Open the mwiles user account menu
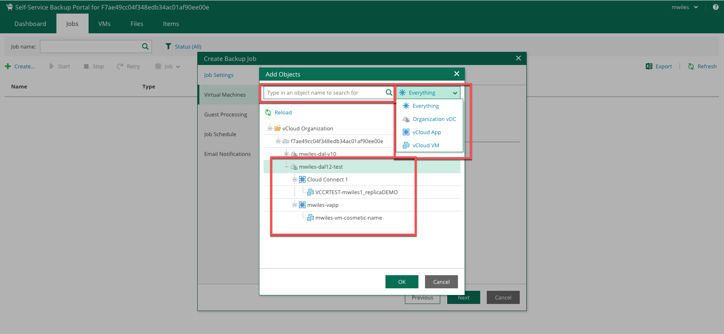 [684, 7]
